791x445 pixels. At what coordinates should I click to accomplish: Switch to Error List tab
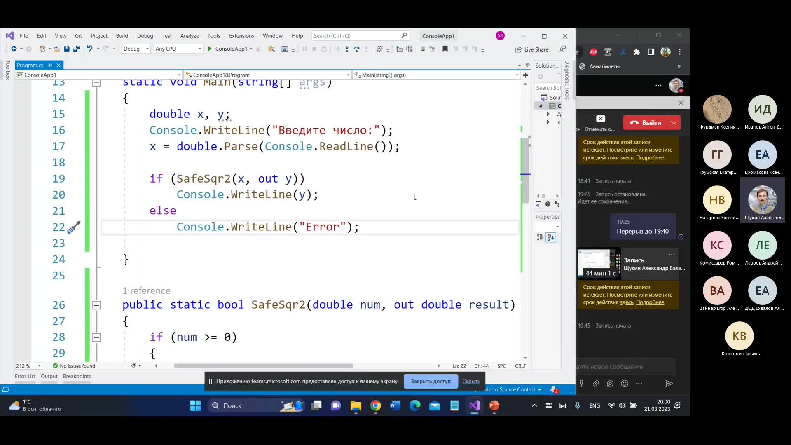[25, 376]
